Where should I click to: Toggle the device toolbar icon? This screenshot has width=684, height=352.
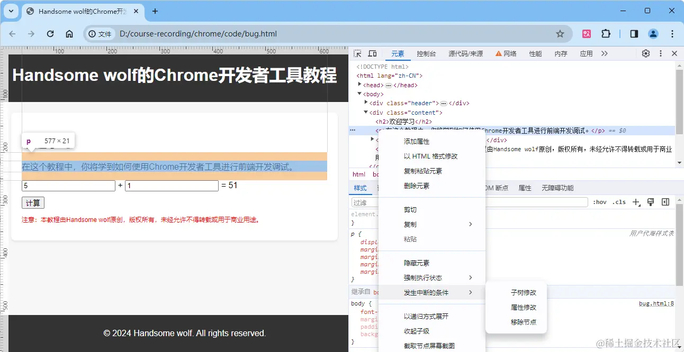point(372,53)
